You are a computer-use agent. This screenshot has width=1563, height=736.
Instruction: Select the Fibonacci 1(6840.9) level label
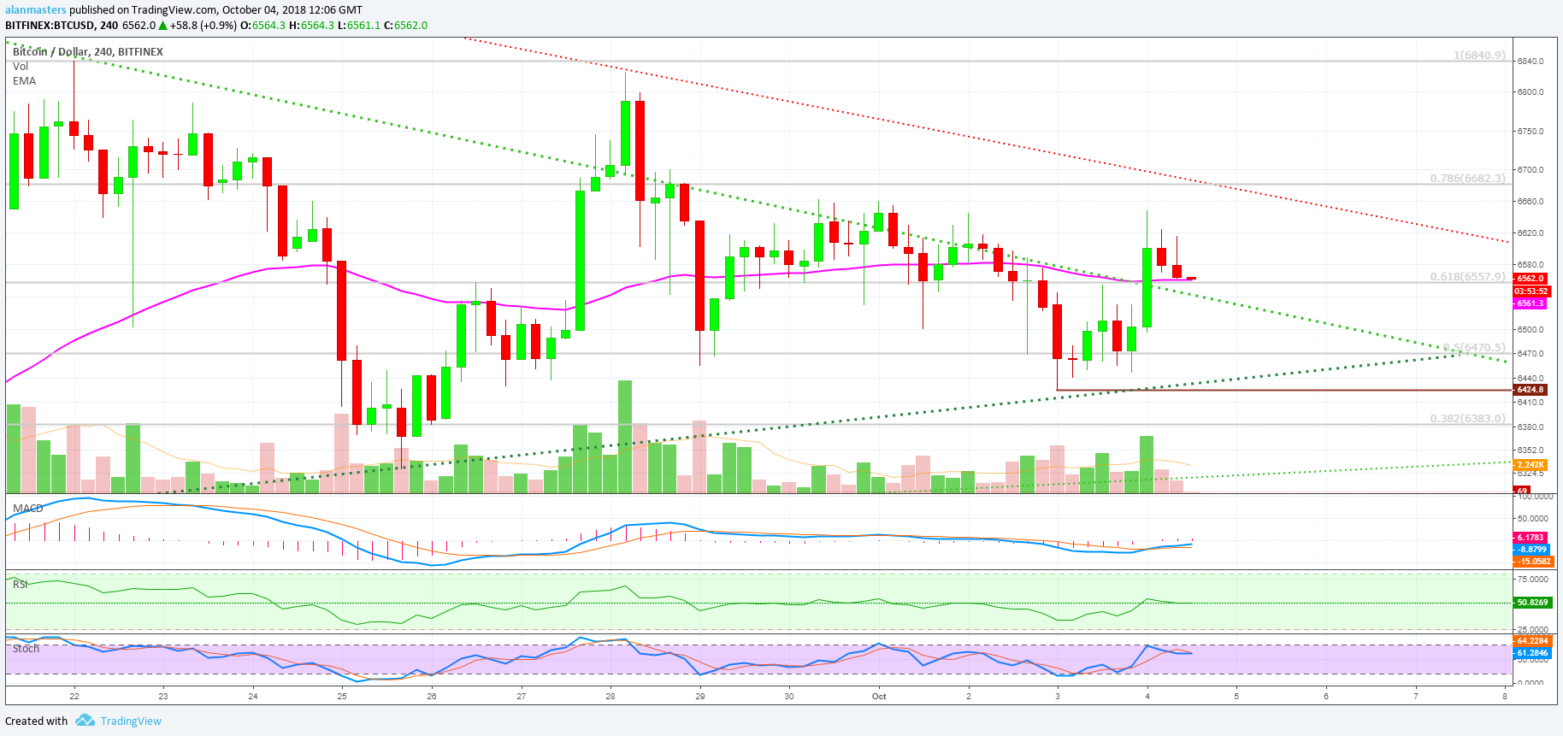1479,55
